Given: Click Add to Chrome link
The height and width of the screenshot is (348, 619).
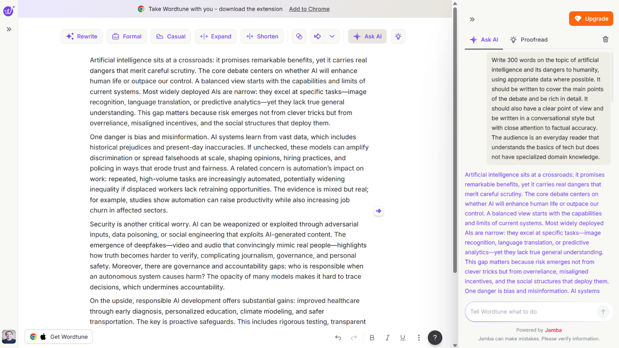Looking at the screenshot, I should pos(309,9).
